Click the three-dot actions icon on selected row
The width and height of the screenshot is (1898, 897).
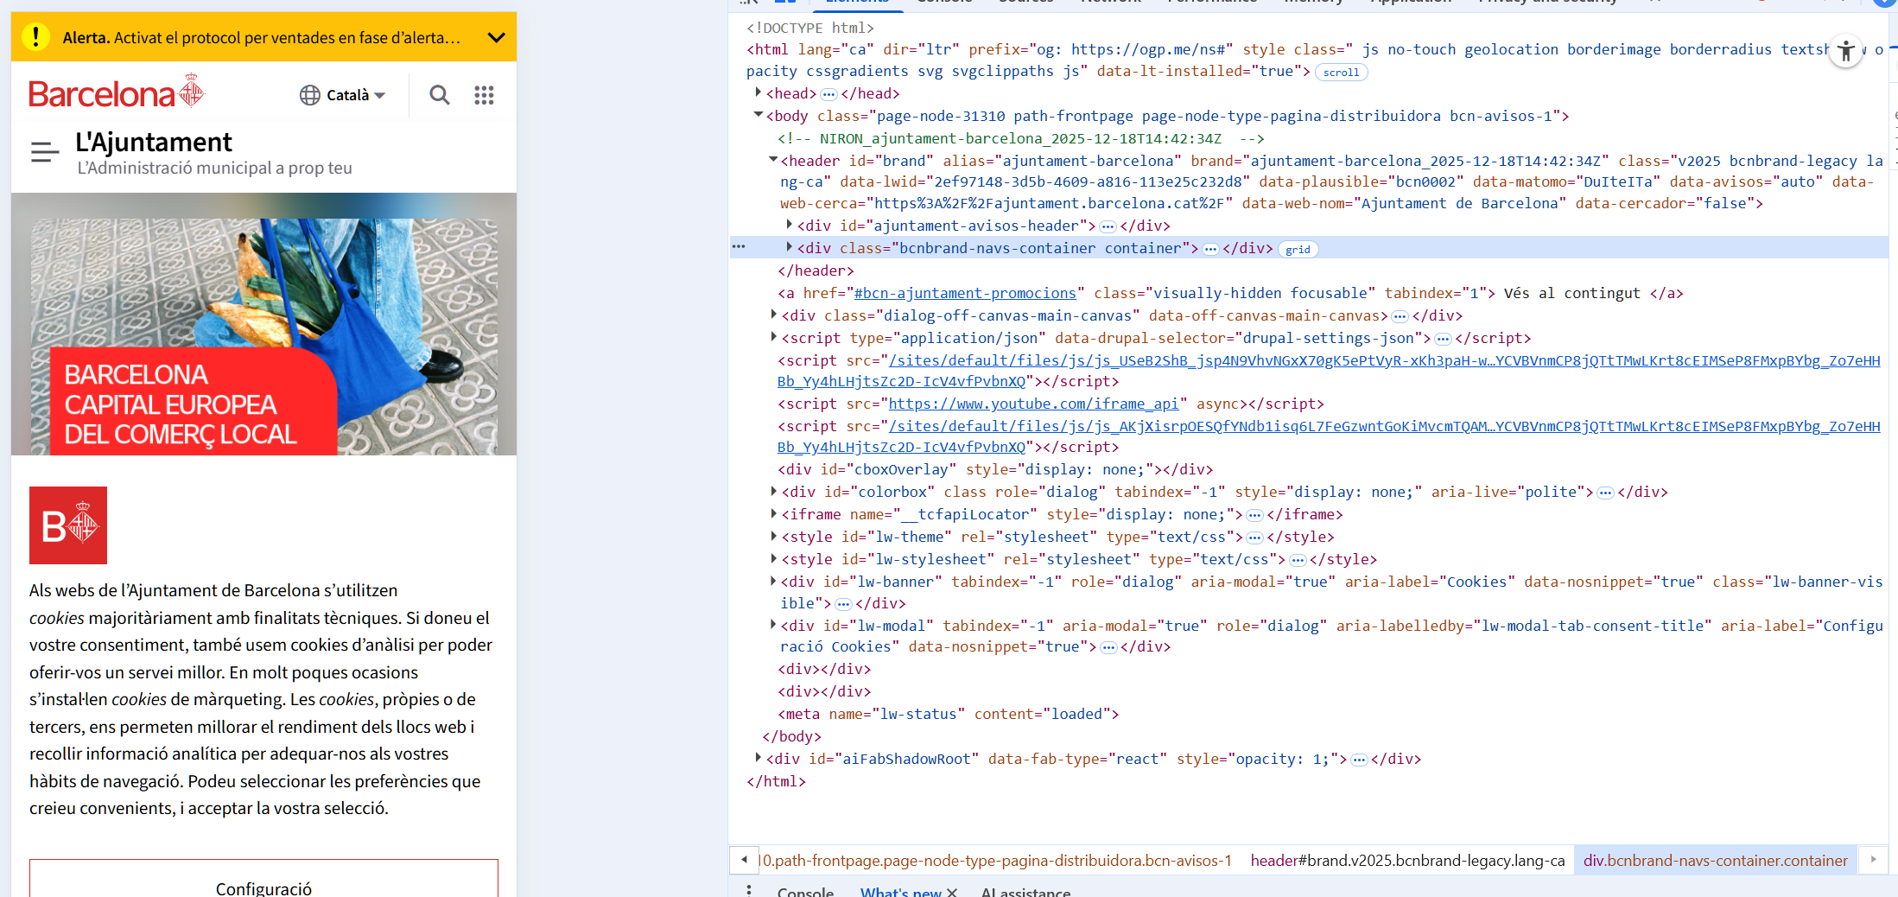739,247
